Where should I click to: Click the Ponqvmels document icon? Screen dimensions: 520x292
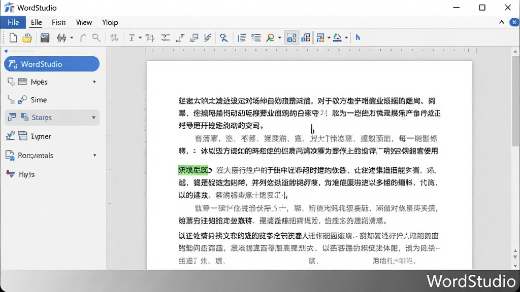click(x=10, y=155)
